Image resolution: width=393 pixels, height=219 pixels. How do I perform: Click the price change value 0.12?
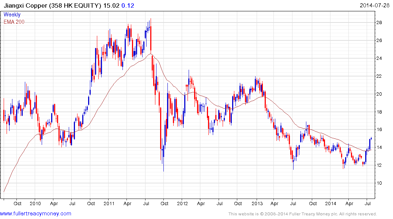point(128,5)
